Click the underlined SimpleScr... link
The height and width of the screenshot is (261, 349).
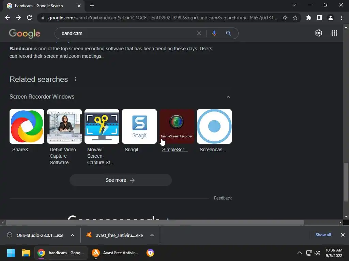[x=175, y=150]
